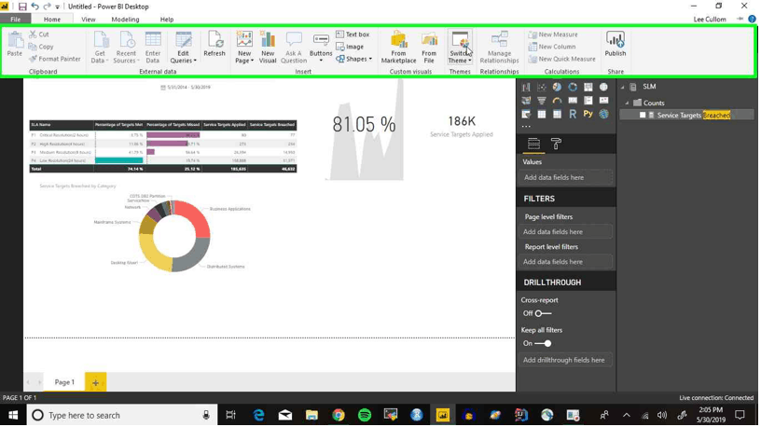Choose the slicer visualization

click(526, 114)
